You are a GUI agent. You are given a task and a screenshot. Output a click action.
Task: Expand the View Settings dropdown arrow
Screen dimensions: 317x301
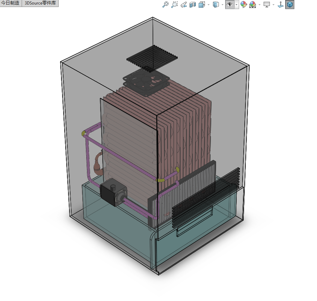coord(273,5)
